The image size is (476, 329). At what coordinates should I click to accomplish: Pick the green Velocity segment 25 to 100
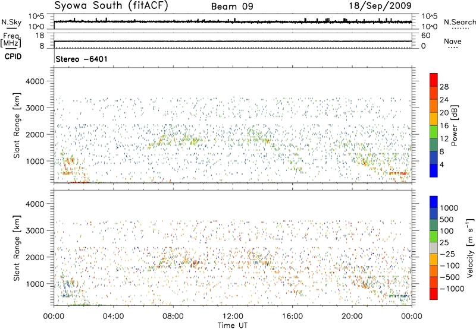pyautogui.click(x=434, y=236)
